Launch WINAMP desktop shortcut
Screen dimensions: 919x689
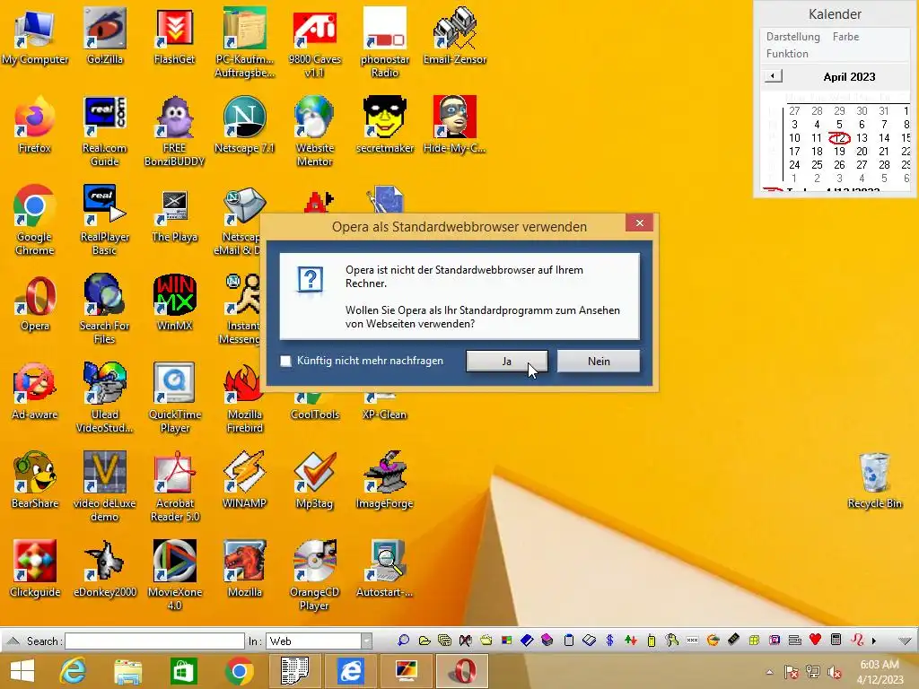(244, 481)
